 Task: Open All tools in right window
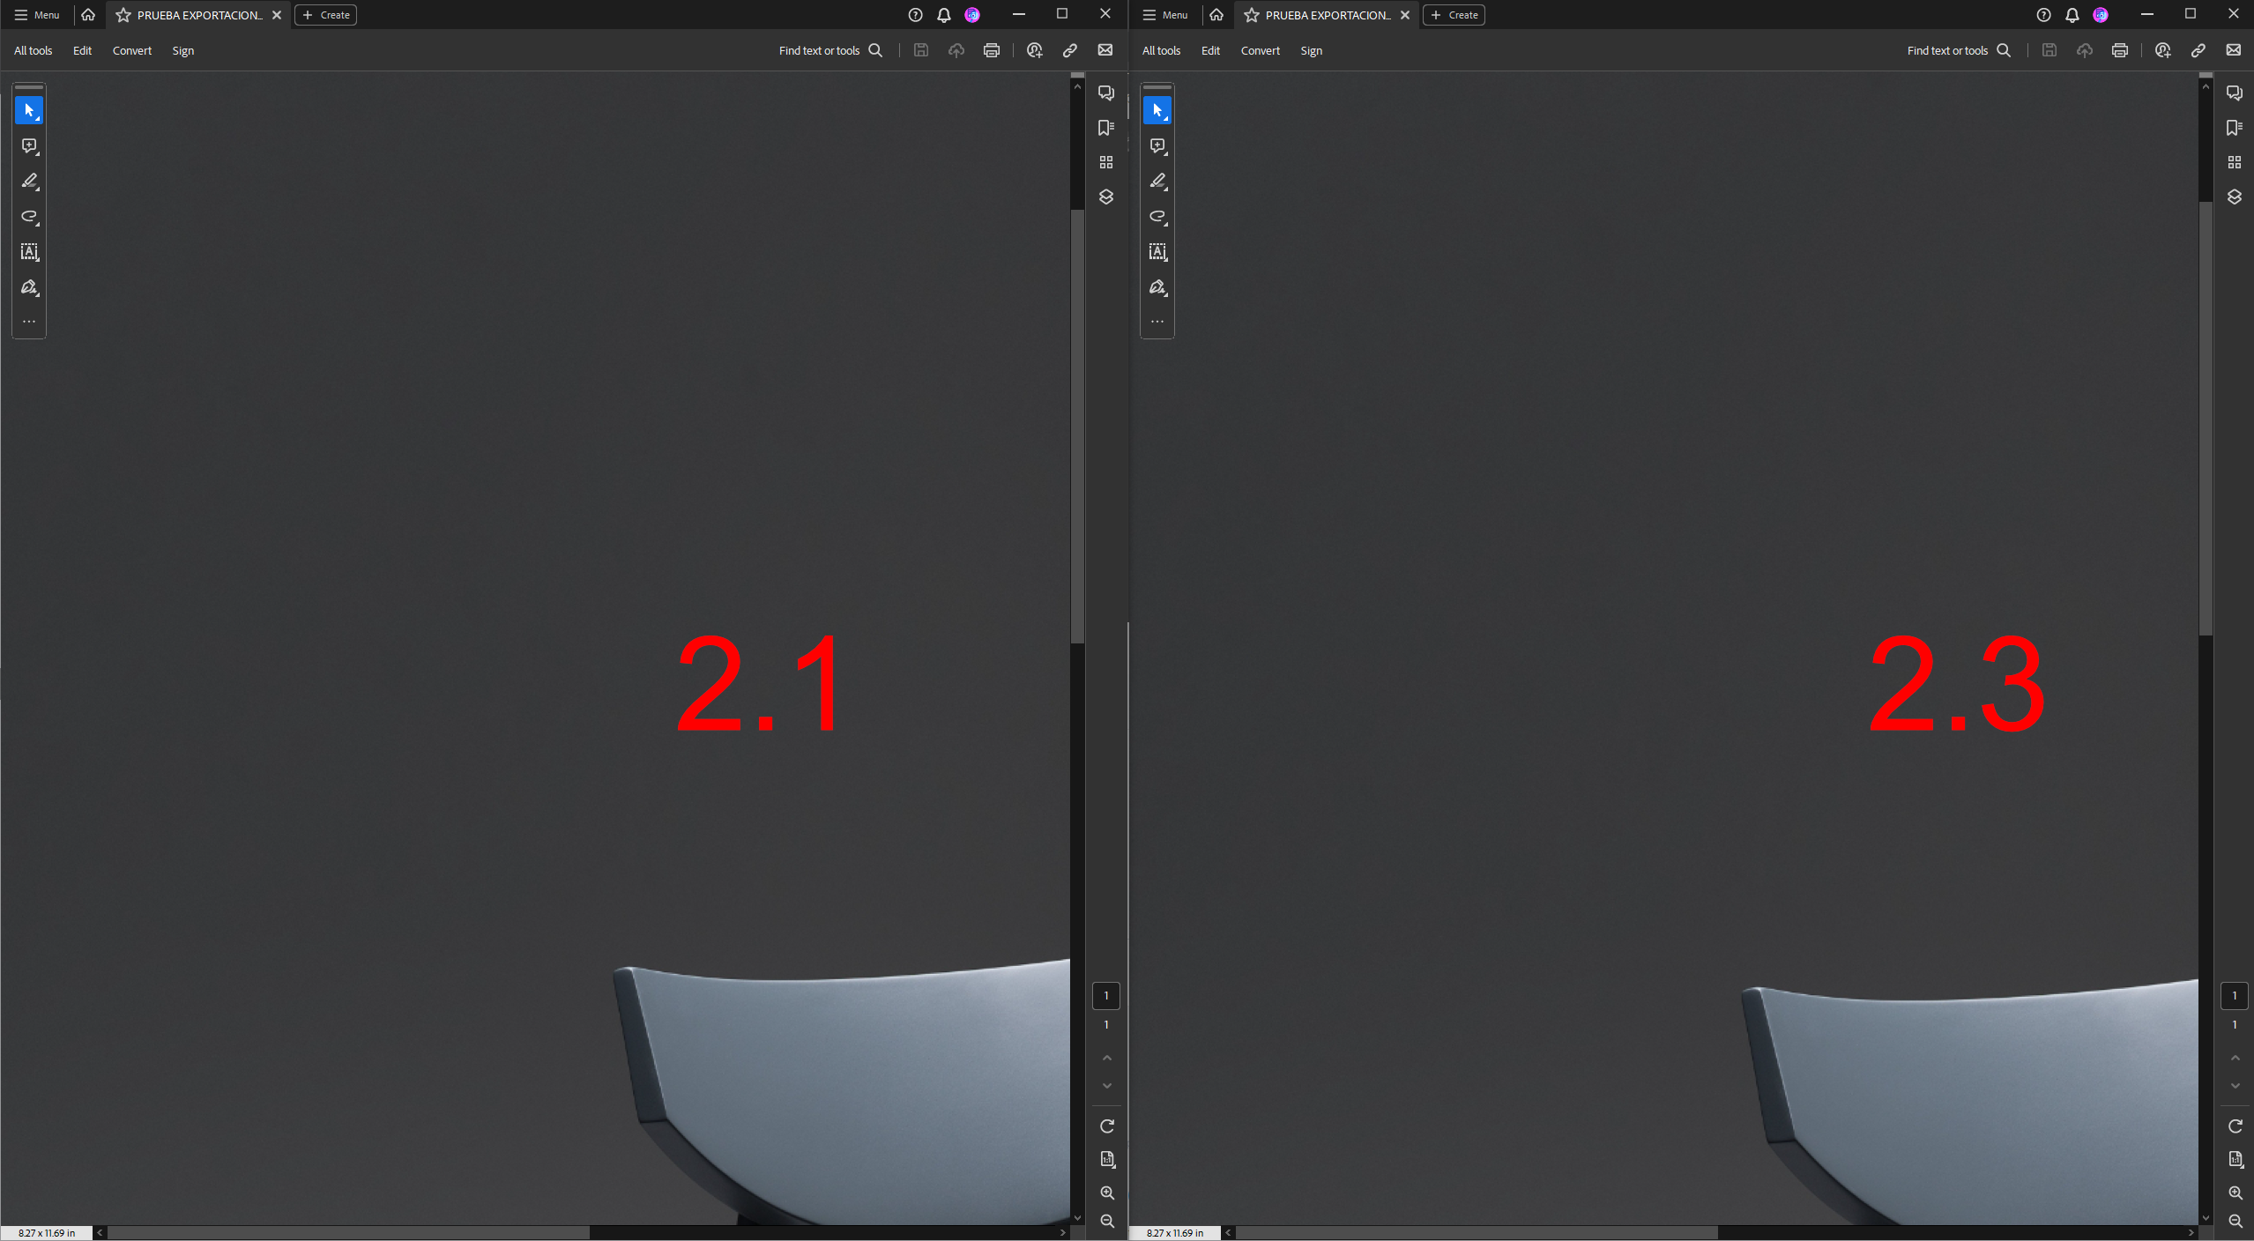(x=1162, y=50)
